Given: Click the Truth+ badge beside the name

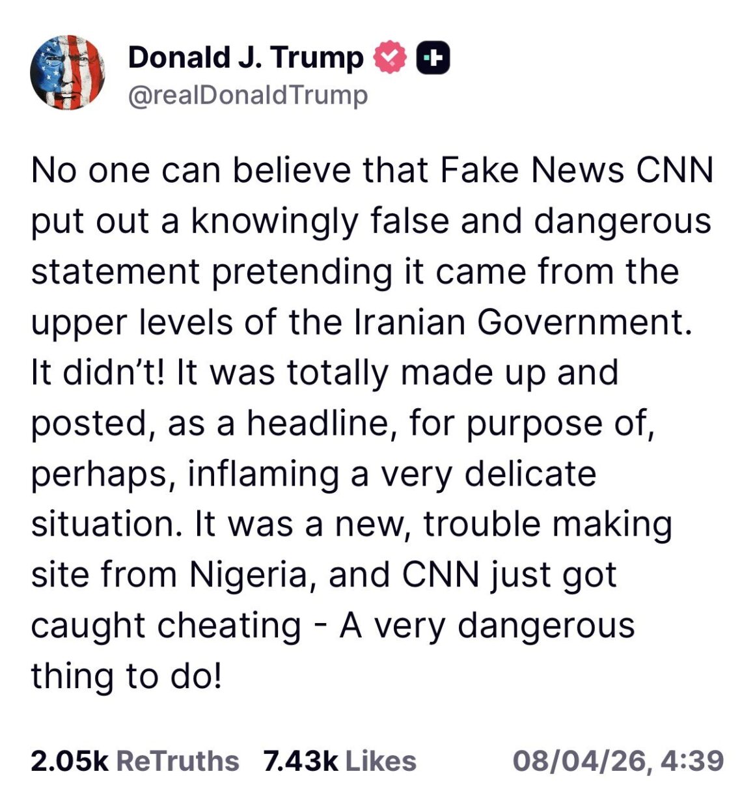Looking at the screenshot, I should (x=432, y=57).
